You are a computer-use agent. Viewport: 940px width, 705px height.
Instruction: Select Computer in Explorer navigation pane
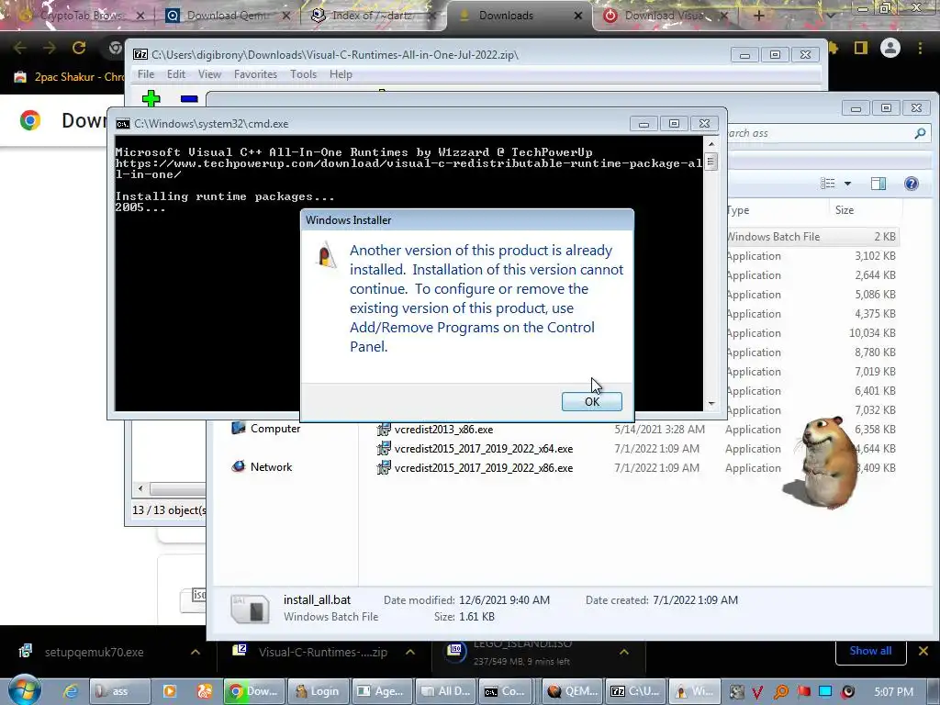coord(266,429)
